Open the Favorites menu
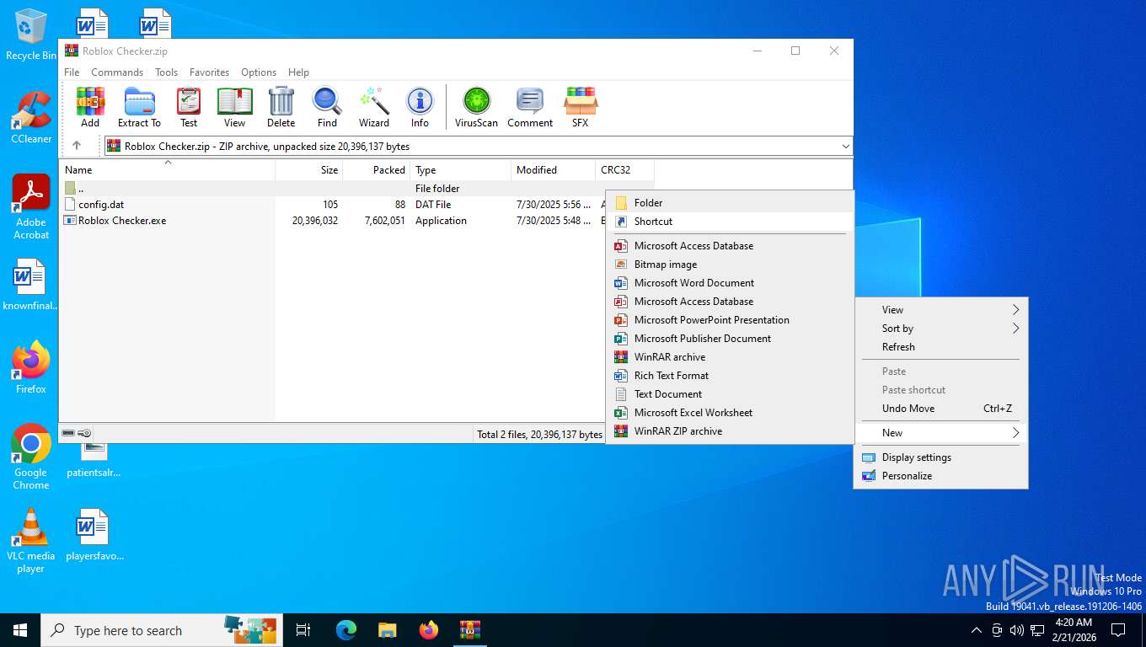Viewport: 1146px width, 647px height. (x=209, y=72)
